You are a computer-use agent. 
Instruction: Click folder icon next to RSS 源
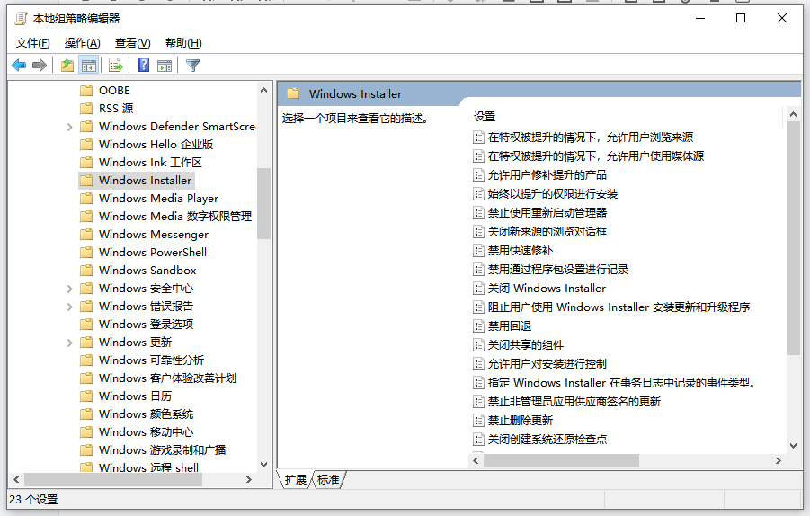click(x=86, y=109)
